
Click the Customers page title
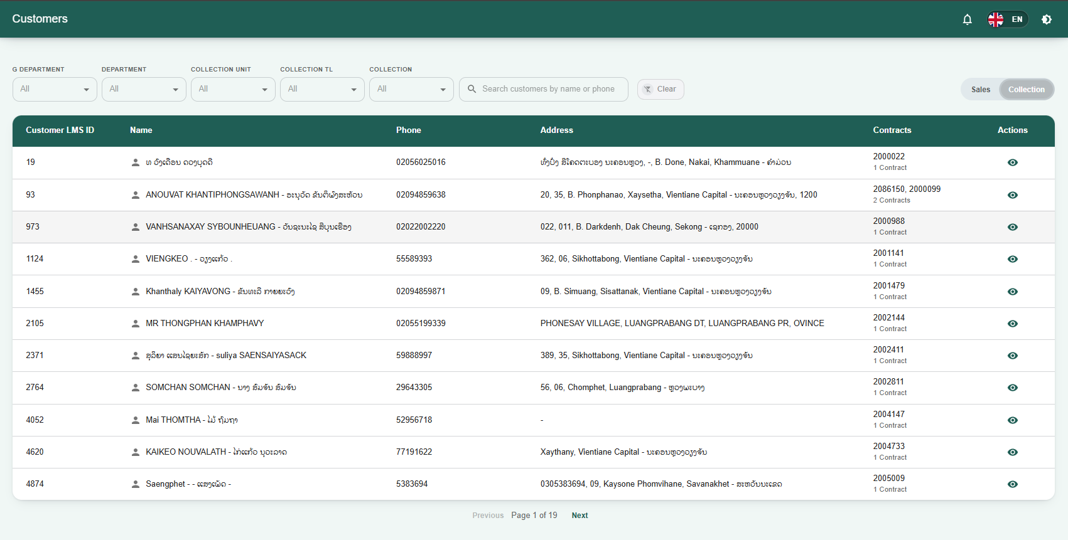(x=40, y=19)
